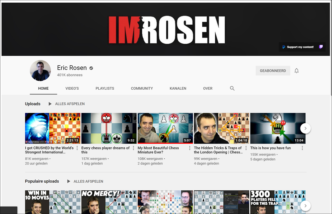Click '20 uur geleden' upload time
The image size is (332, 214).
(x=36, y=163)
